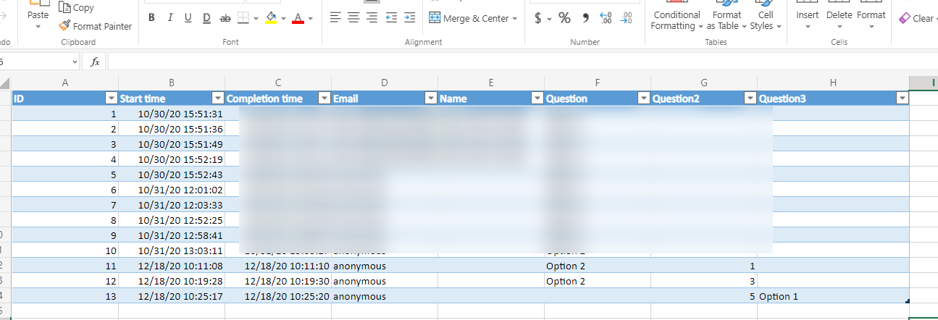Toggle double underline formatting
This screenshot has height=320, width=938.
[x=206, y=18]
